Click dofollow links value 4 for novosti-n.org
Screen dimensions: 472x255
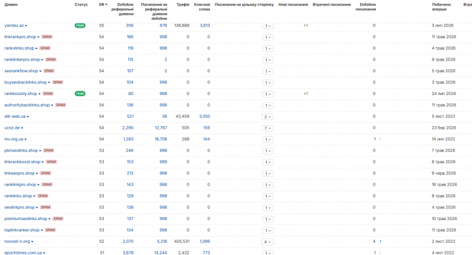(x=374, y=242)
